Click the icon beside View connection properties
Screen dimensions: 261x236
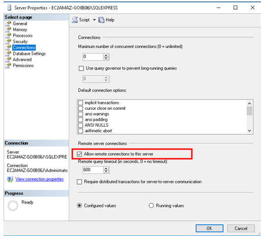tap(10, 179)
